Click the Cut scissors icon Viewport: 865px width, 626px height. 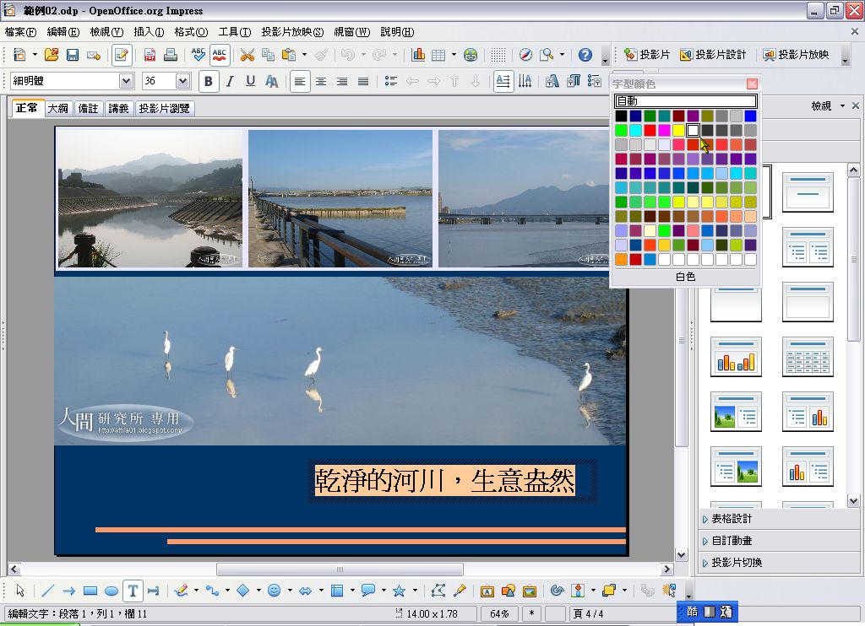coord(248,55)
